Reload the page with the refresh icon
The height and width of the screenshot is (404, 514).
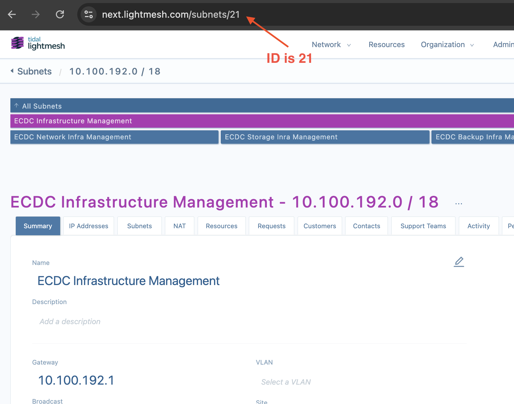[60, 14]
